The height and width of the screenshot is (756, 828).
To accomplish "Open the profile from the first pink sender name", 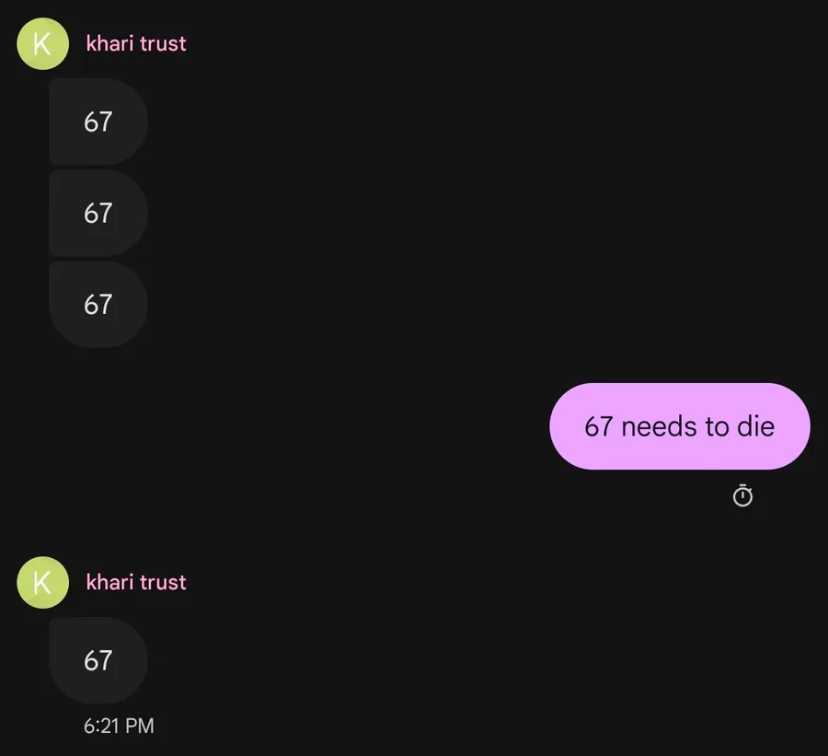I will click(136, 43).
